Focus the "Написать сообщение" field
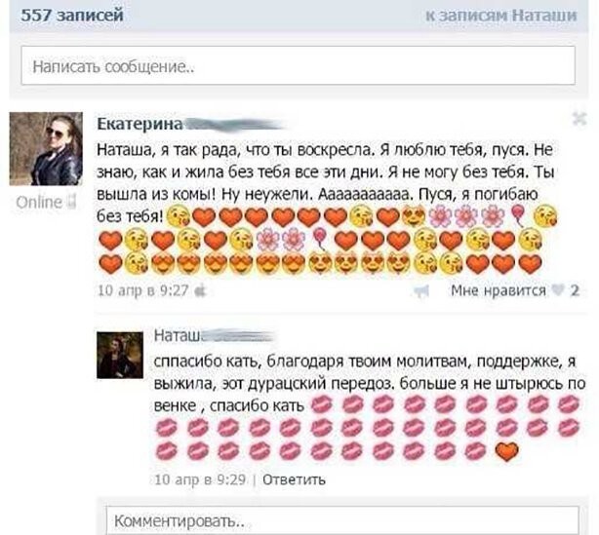This screenshot has width=599, height=535. tap(298, 65)
